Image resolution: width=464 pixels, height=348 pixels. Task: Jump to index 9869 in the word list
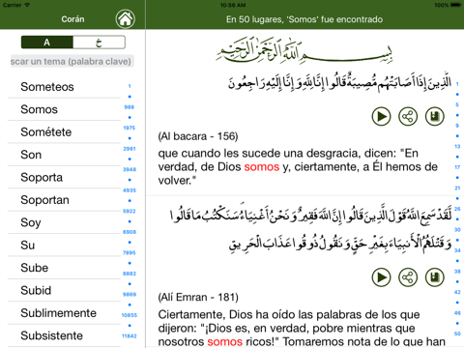pyautogui.click(x=130, y=294)
